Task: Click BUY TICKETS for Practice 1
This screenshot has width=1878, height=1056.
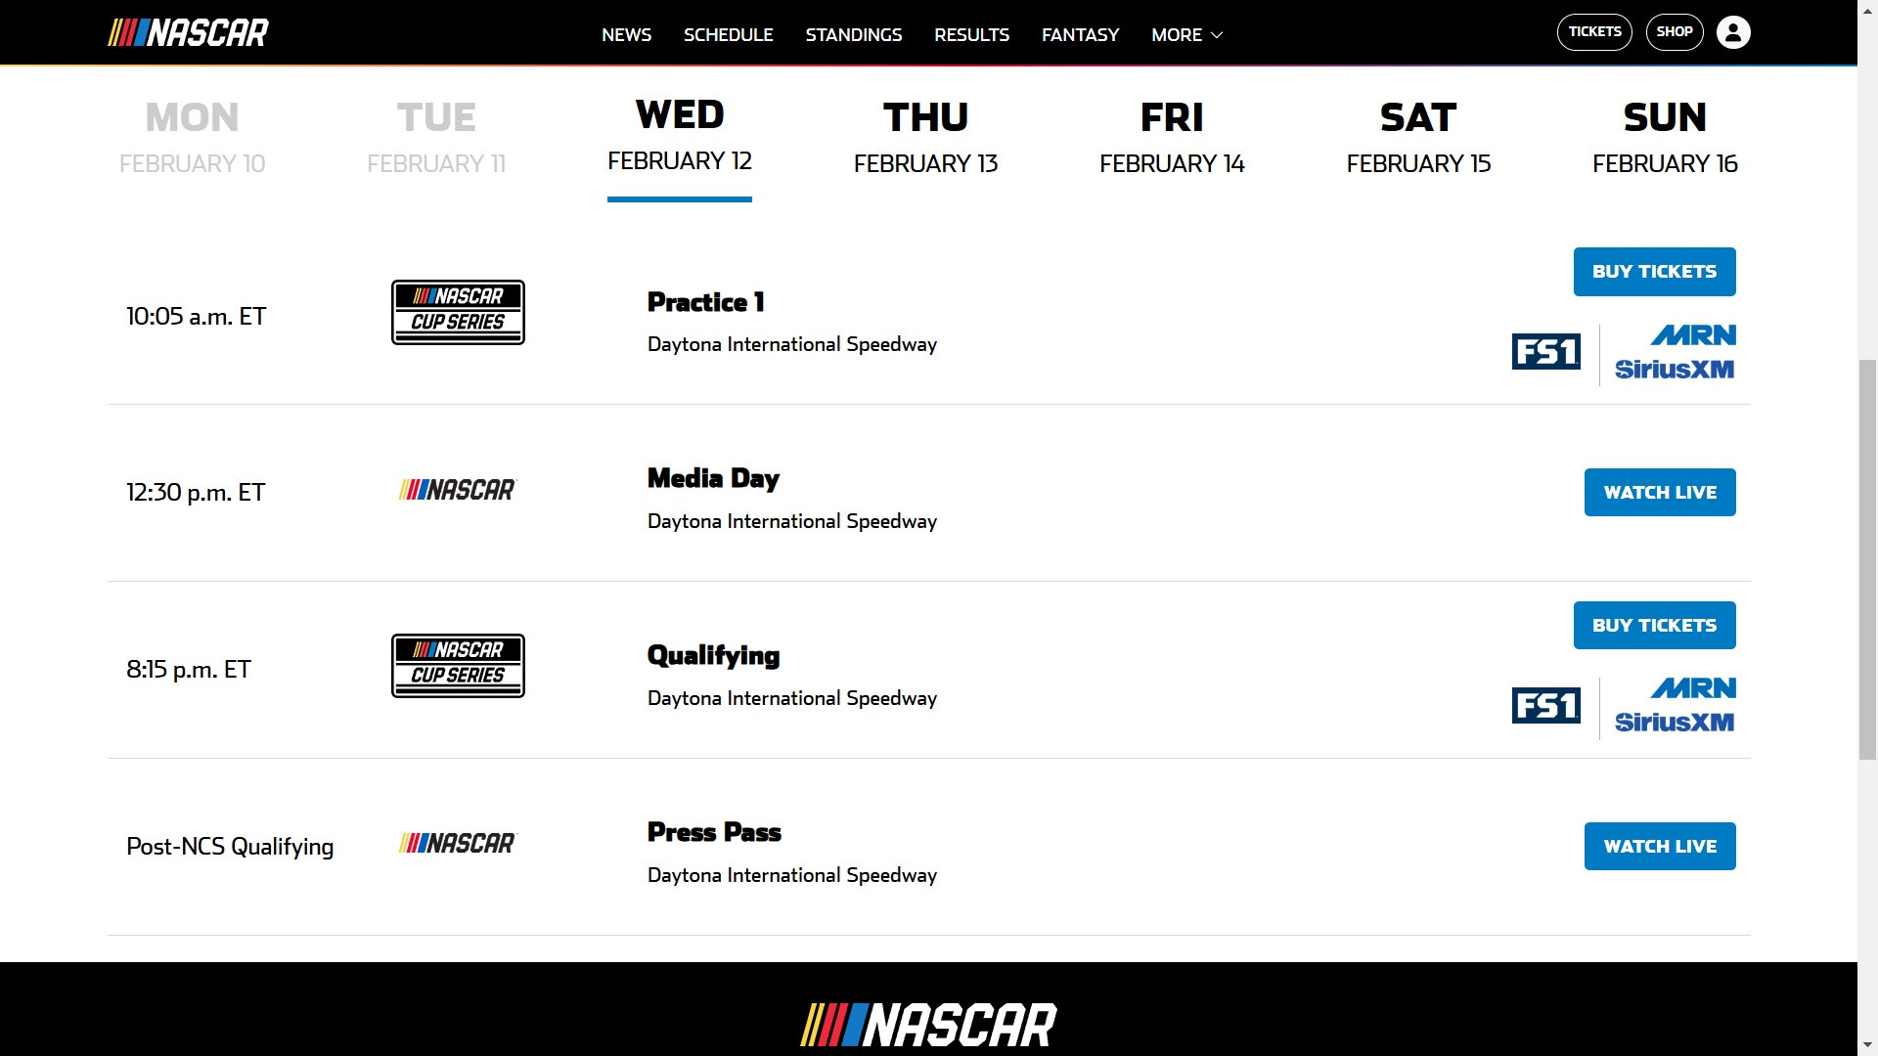Action: [1654, 272]
